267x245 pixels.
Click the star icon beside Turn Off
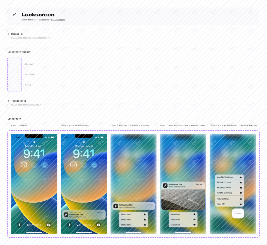241,204
